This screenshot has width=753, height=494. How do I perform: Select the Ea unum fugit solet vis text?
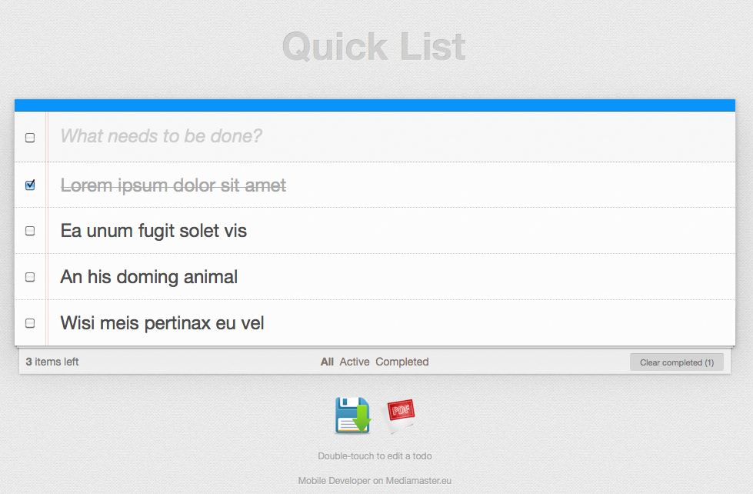point(153,231)
